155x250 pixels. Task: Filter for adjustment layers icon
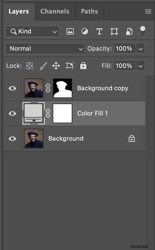point(85,31)
